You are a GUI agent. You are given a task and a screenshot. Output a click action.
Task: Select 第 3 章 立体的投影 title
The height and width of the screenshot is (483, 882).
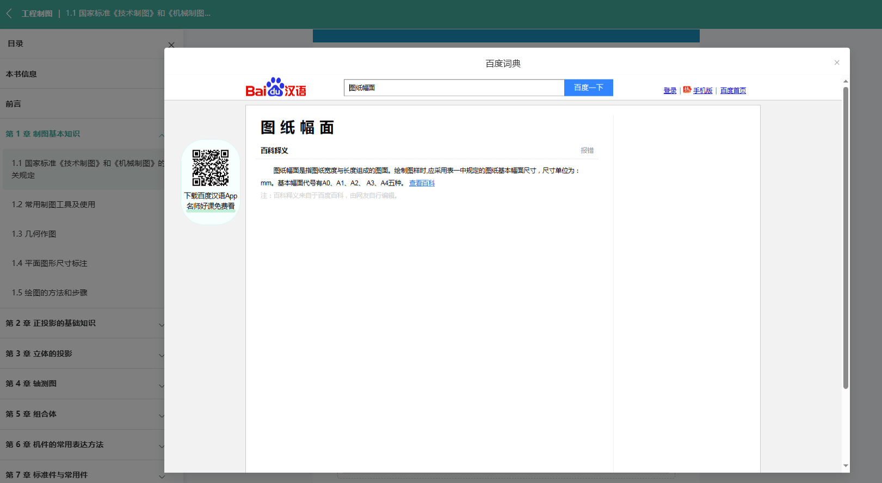[x=39, y=354]
